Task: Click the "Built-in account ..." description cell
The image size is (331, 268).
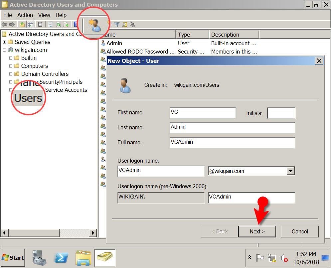Action: pyautogui.click(x=234, y=43)
